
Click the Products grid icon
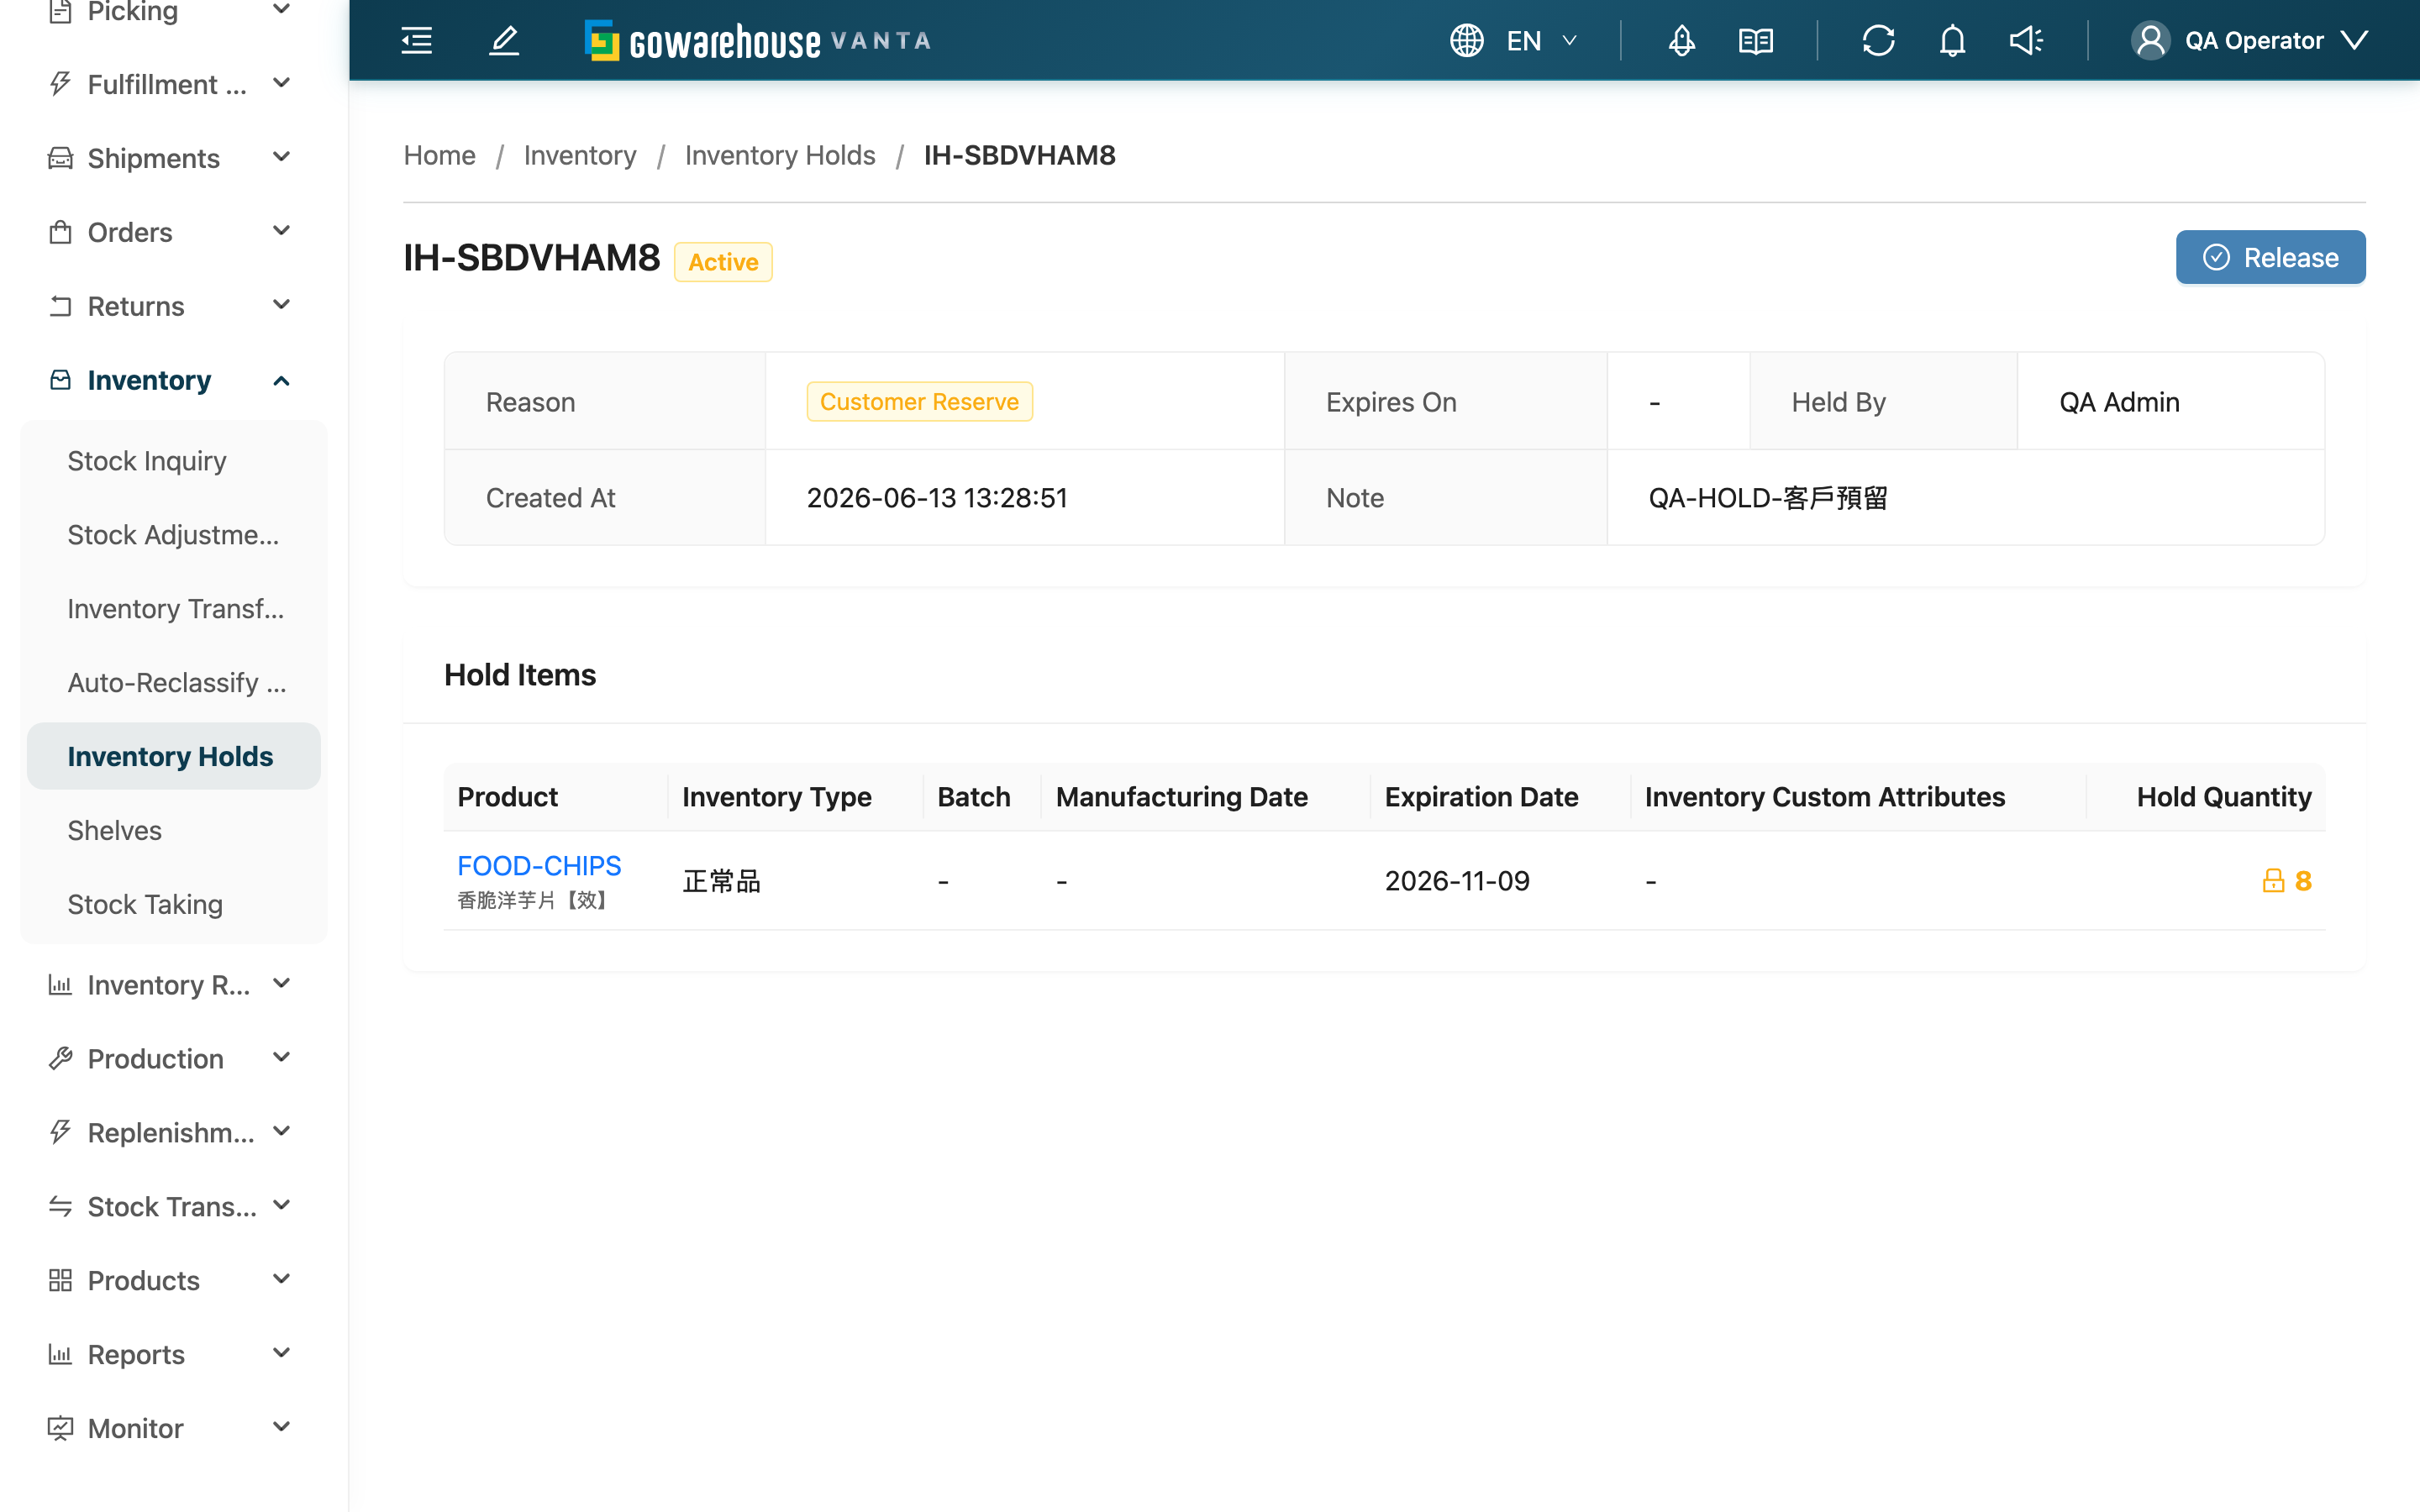[x=60, y=1281]
